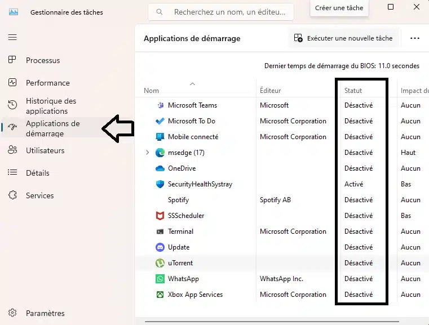
Task: Click the Terminal icon
Action: coord(160,231)
